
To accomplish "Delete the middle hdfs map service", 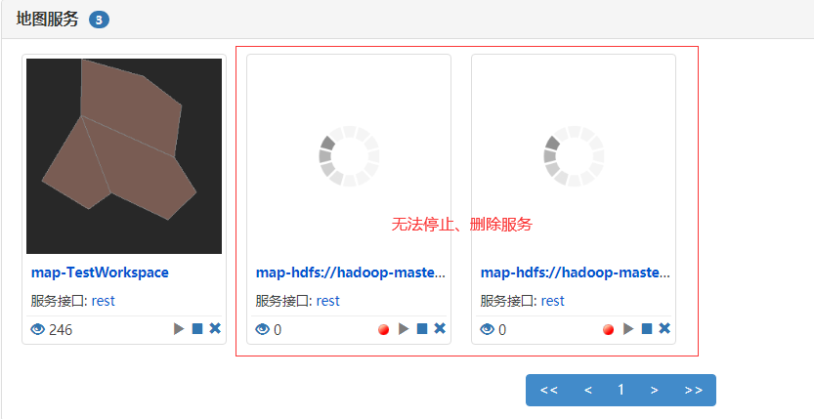I will coord(440,328).
